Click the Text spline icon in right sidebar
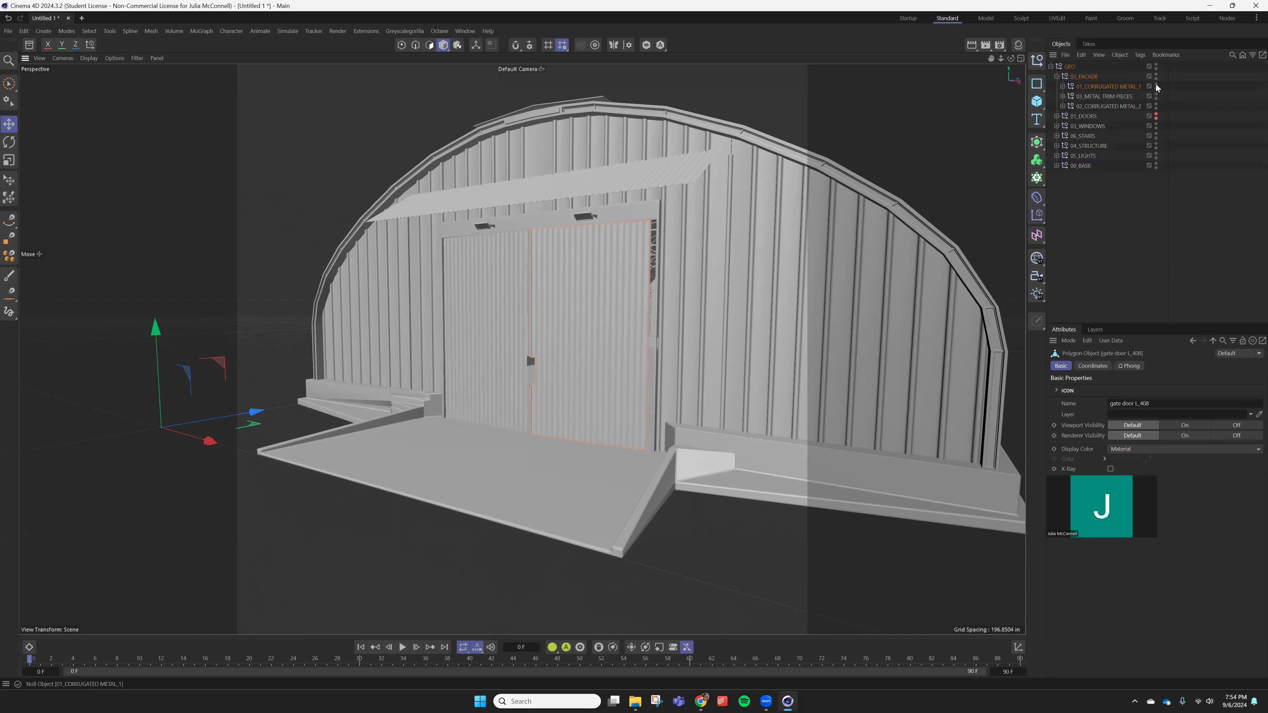Viewport: 1268px width, 713px height. pos(1037,119)
